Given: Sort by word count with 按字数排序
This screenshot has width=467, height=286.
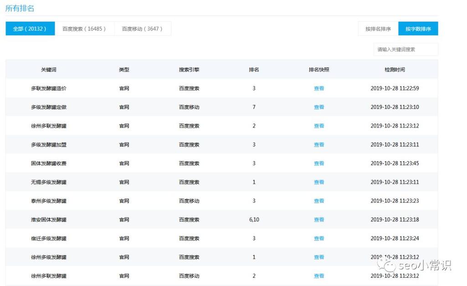Looking at the screenshot, I should (418, 29).
